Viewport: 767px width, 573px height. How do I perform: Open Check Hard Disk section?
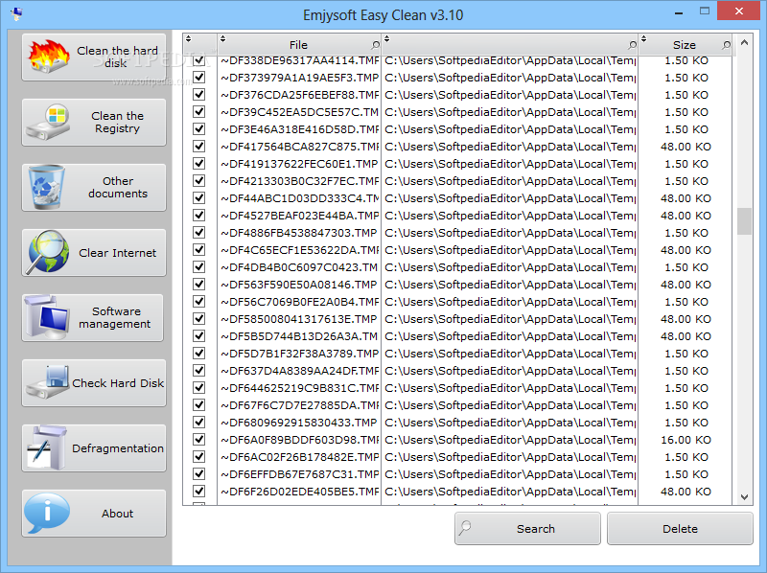[94, 383]
